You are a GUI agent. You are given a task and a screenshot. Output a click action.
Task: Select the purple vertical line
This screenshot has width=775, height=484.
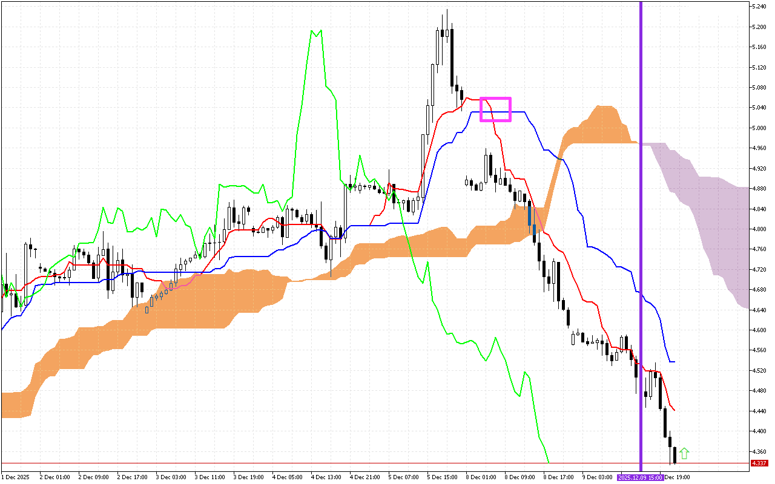(641, 242)
